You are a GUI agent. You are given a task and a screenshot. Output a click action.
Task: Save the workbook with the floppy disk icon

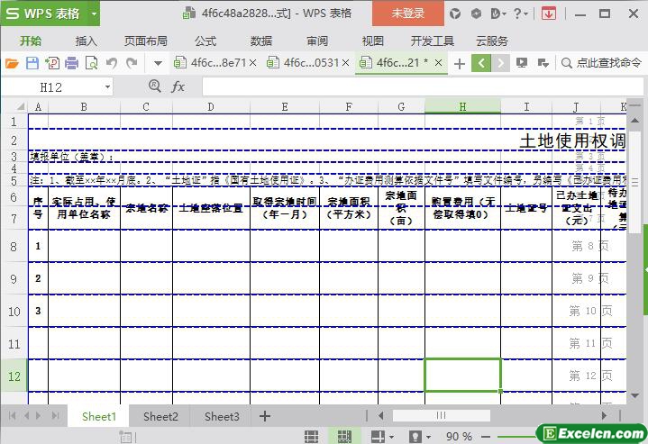[32, 63]
